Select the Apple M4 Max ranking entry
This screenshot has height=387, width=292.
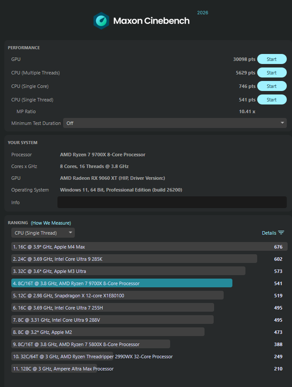point(149,246)
